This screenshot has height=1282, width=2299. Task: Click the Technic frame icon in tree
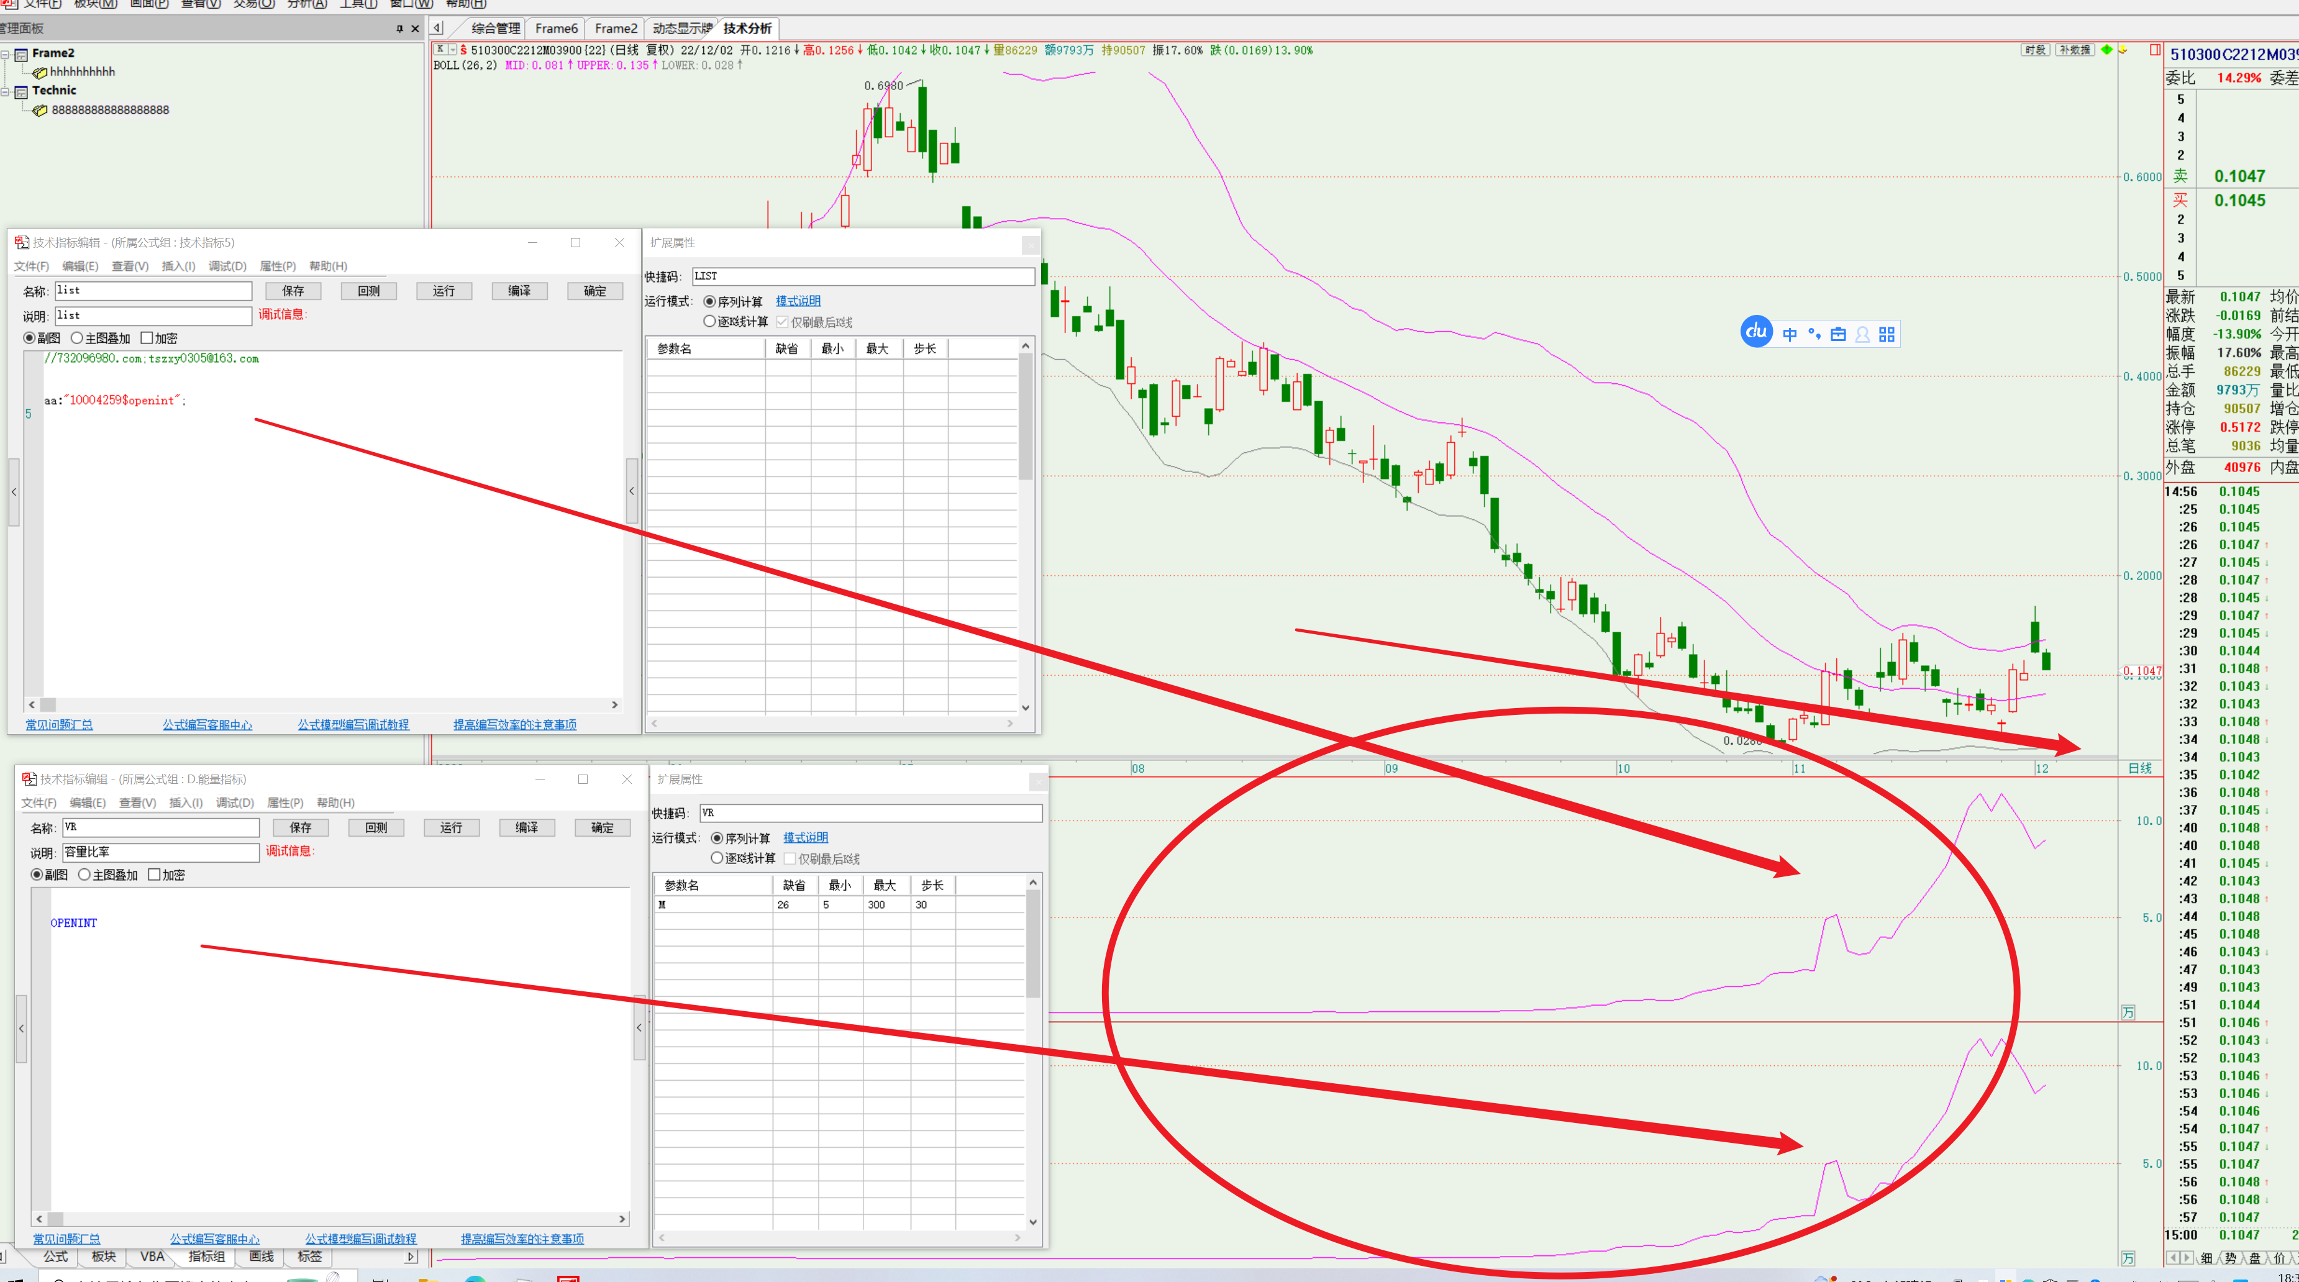21,91
